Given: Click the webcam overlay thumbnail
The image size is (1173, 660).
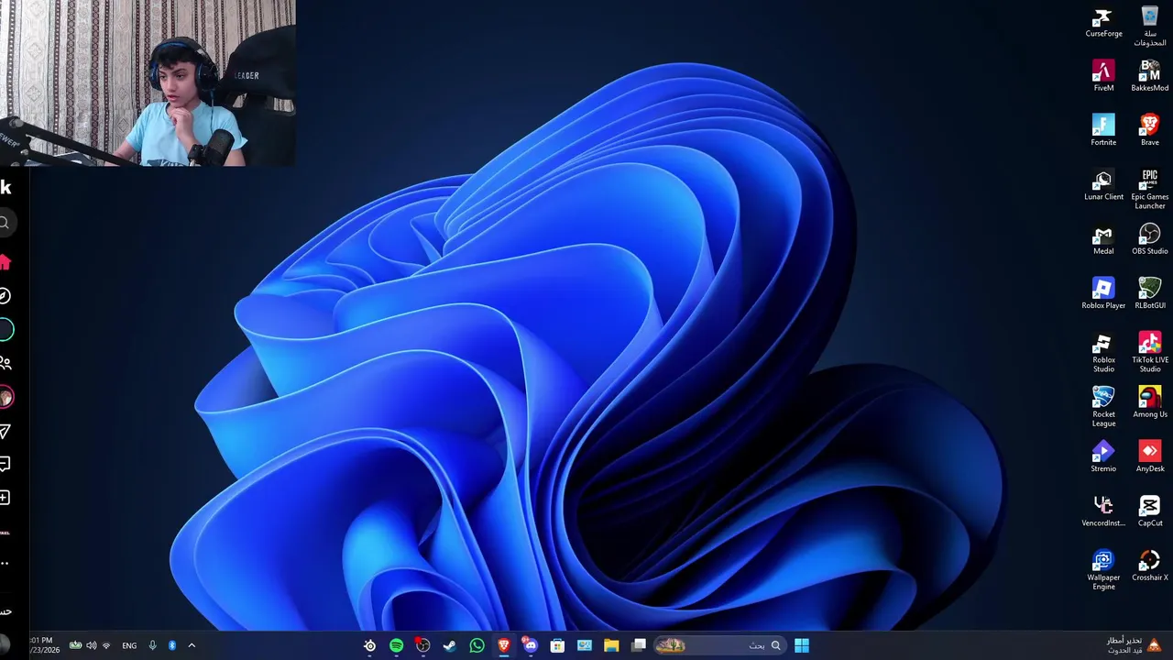Looking at the screenshot, I should (x=148, y=83).
